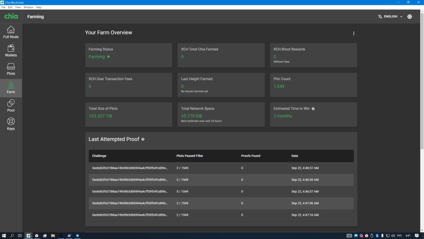This screenshot has width=424, height=239.
Task: Open File Explorer from the taskbar
Action: coord(53,236)
